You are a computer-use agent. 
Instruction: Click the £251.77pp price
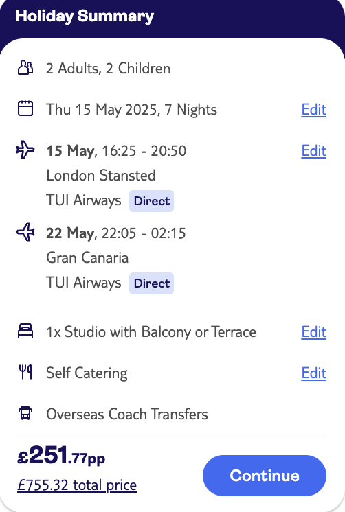[61, 455]
